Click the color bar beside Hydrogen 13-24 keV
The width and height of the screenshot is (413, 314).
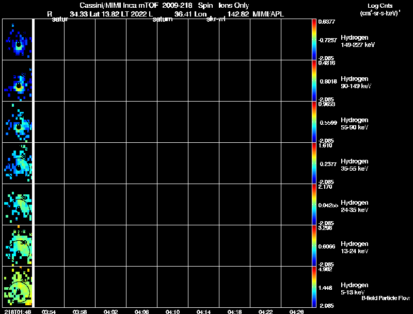tap(314, 245)
